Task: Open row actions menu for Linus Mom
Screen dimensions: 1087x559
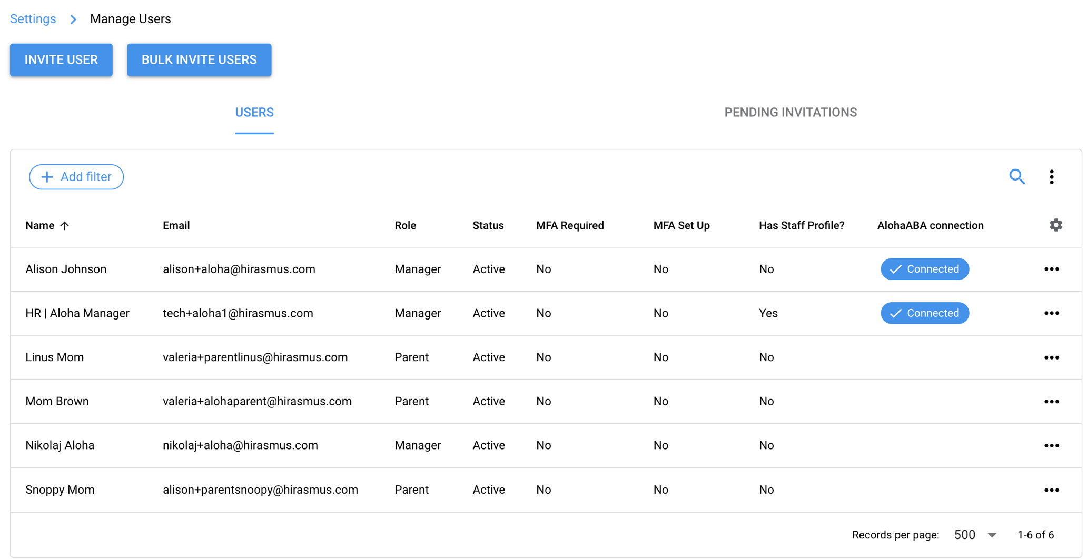Action: (1052, 357)
